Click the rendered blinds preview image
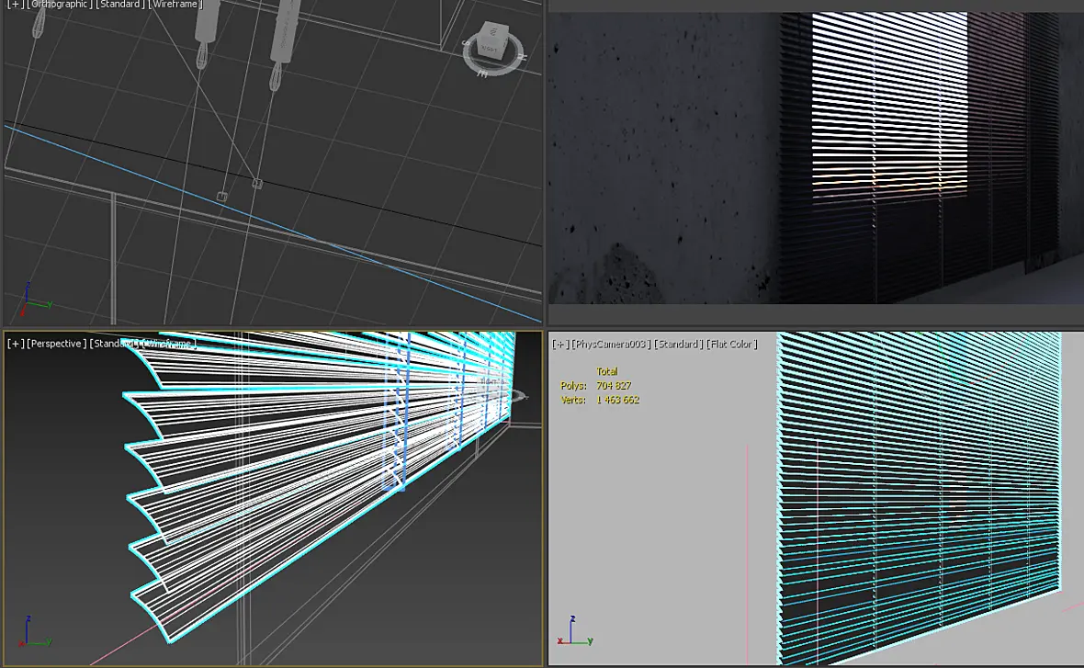The image size is (1084, 668). 816,158
